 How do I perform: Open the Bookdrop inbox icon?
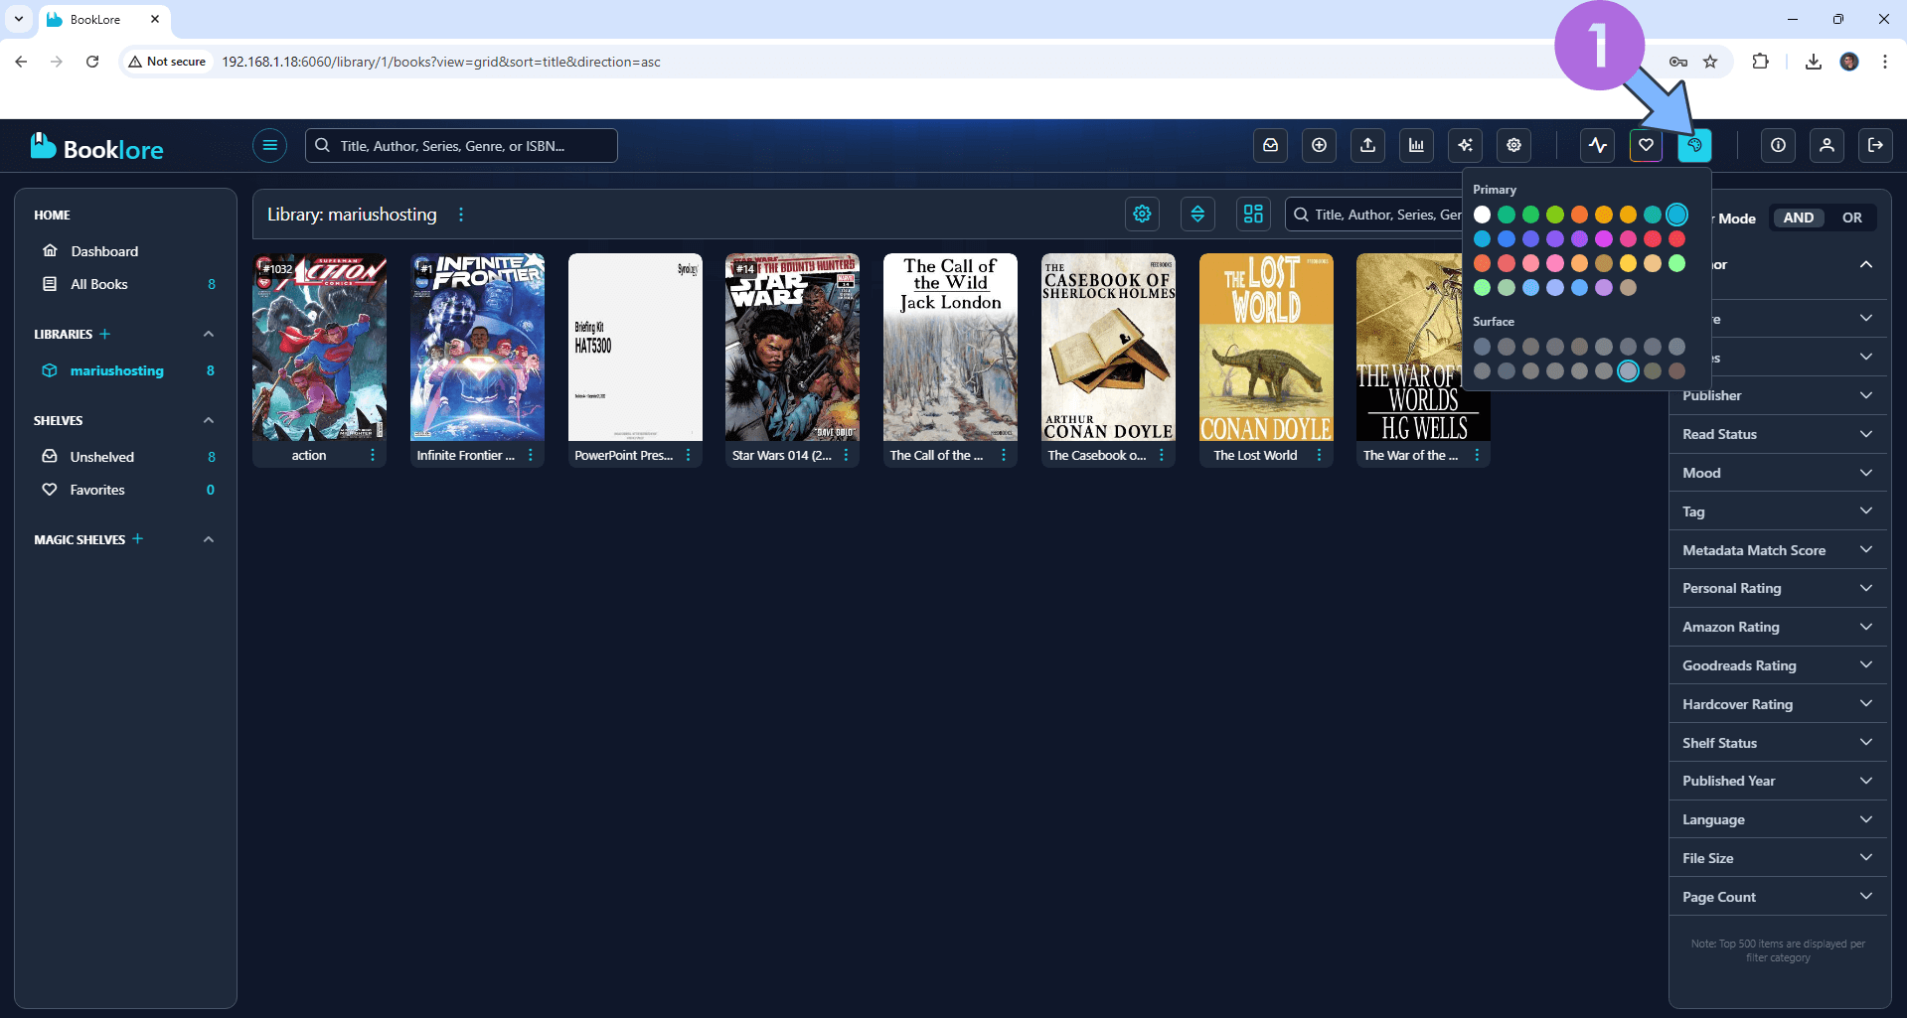(1270, 145)
